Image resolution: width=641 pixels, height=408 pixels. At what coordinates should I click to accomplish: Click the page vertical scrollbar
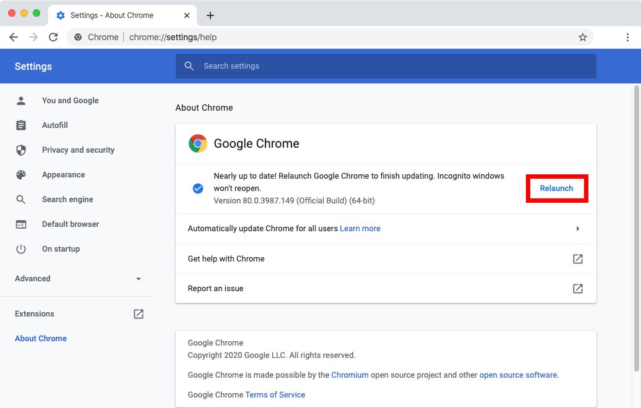coord(636,229)
